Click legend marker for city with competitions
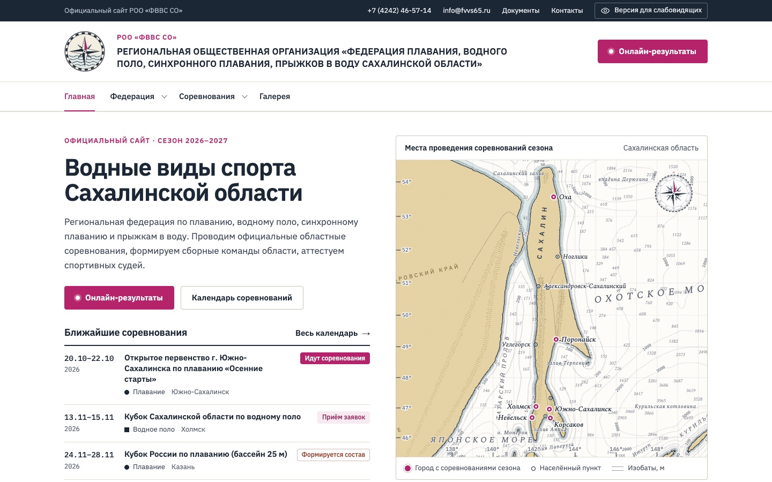This screenshot has width=772, height=482. pos(407,468)
